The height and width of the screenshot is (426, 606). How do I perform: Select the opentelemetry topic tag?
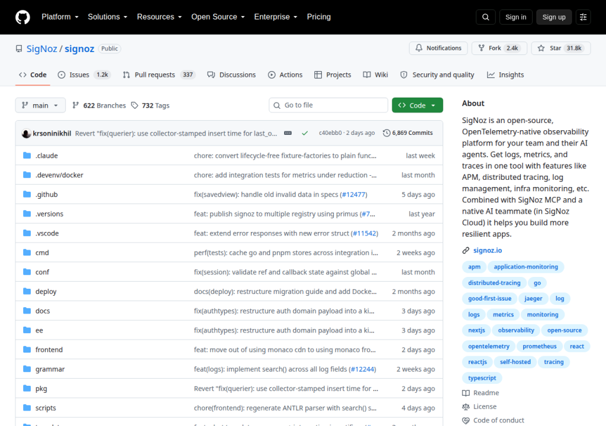pyautogui.click(x=489, y=346)
